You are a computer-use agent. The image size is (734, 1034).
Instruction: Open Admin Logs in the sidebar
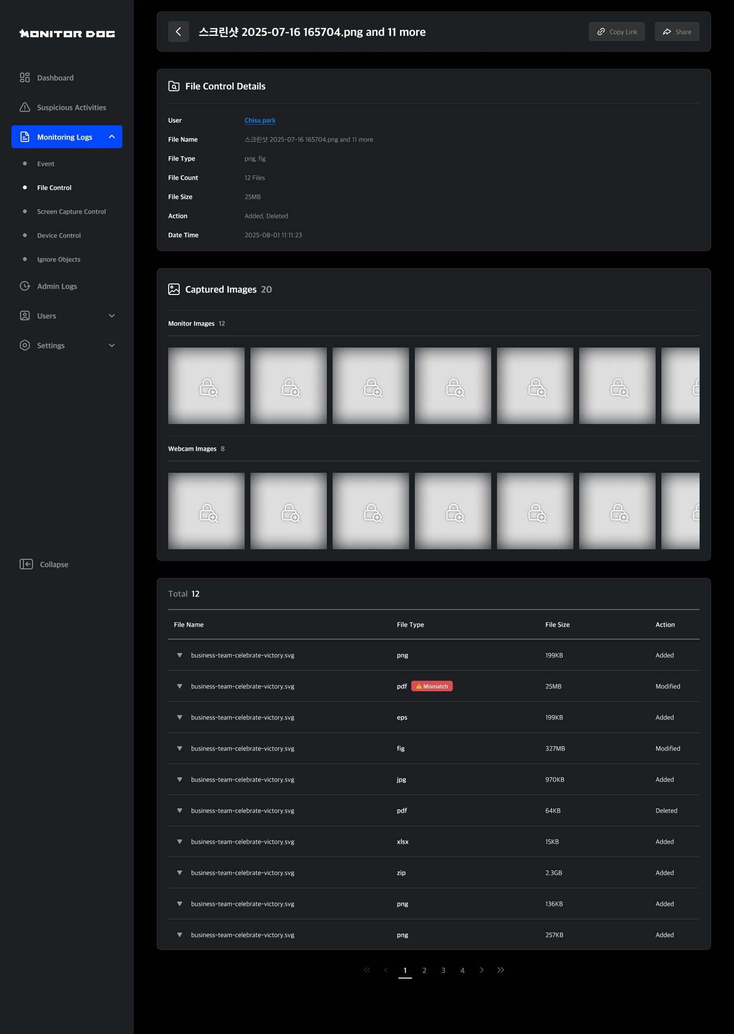point(57,286)
